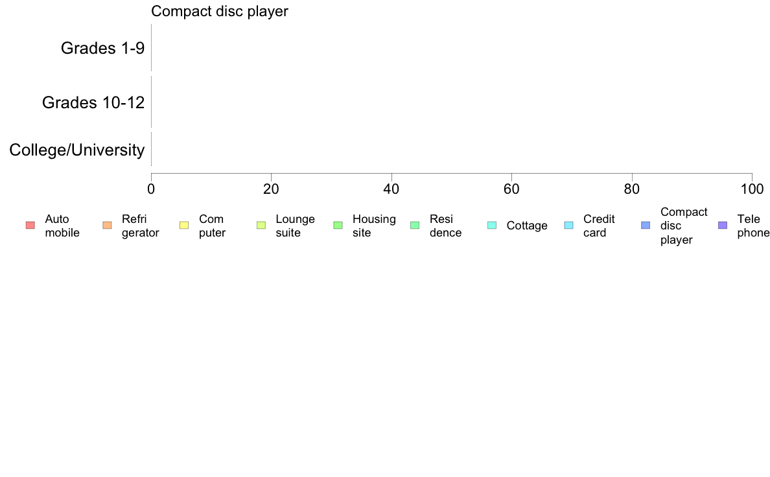
Task: Click the Credit card legend swatch
Action: (x=568, y=226)
